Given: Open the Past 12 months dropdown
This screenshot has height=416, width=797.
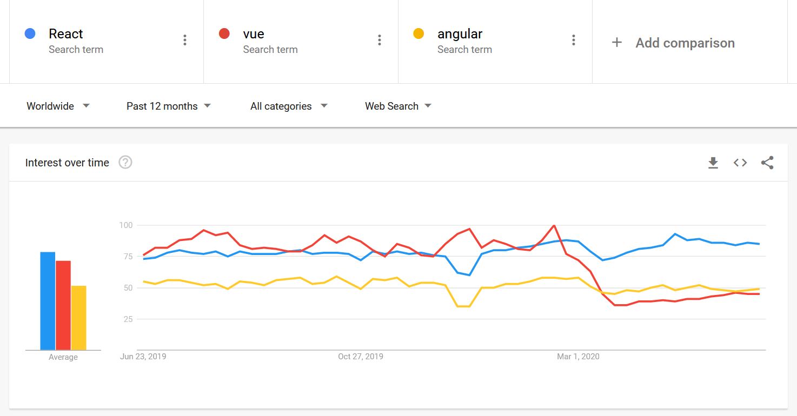Looking at the screenshot, I should click(x=168, y=106).
